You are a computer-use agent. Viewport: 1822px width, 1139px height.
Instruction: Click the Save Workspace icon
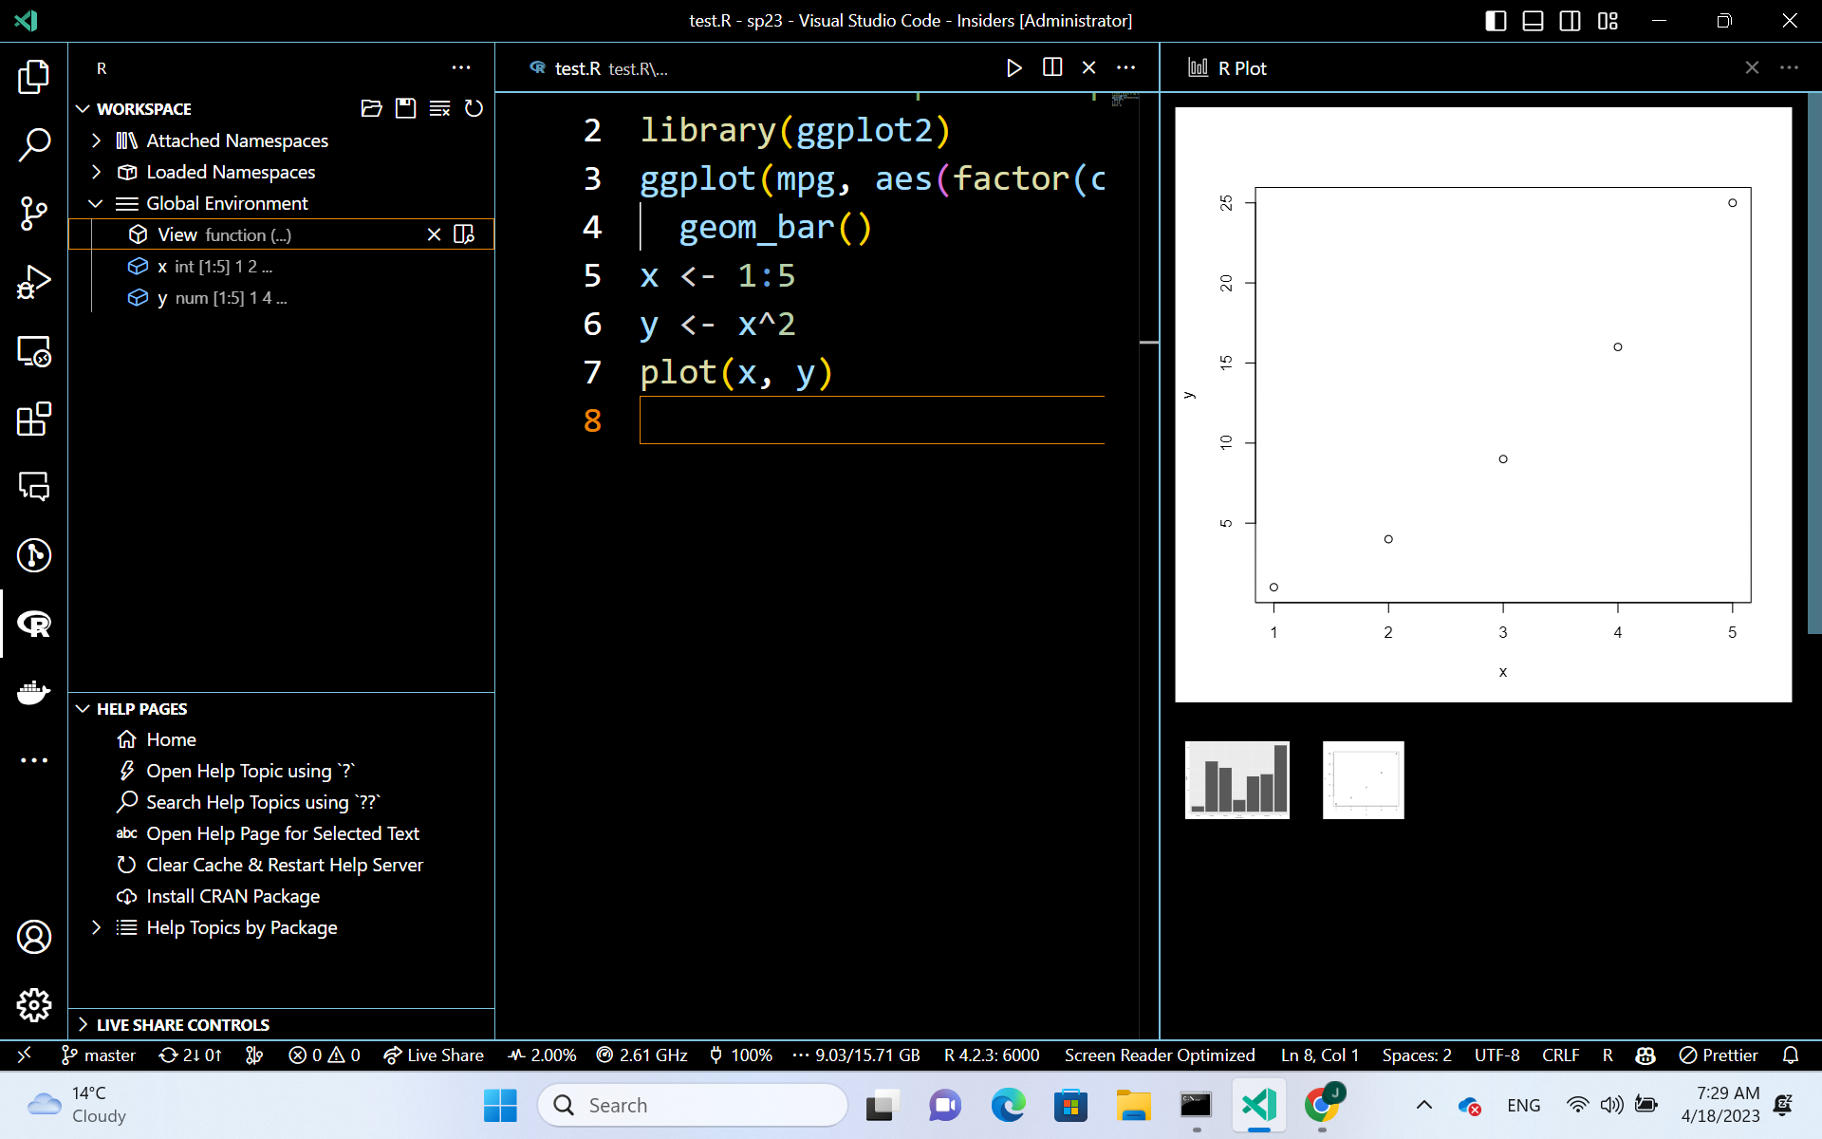(405, 108)
